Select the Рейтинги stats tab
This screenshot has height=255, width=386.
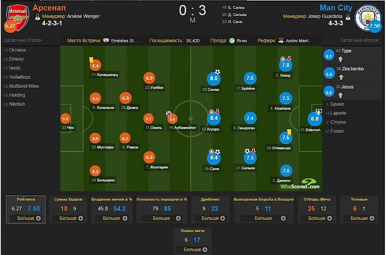pyautogui.click(x=26, y=199)
